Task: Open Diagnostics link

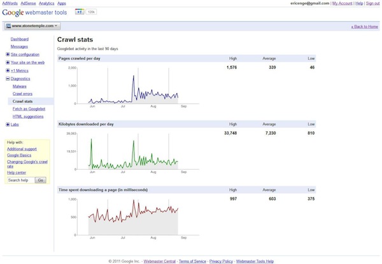Action: (20, 79)
